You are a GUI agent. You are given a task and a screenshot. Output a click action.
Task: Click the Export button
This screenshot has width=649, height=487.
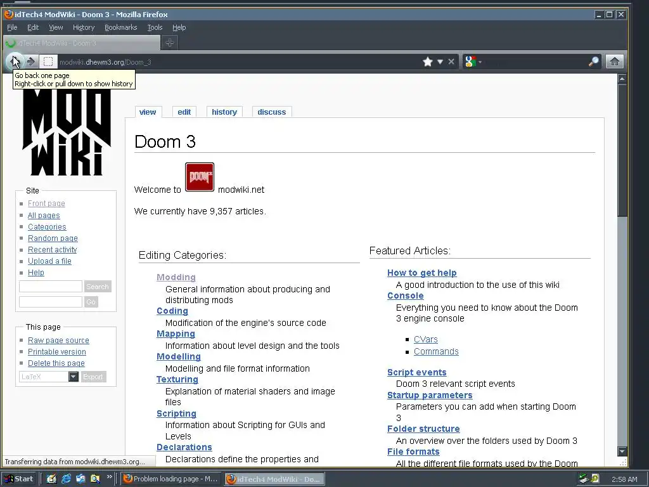coord(93,377)
